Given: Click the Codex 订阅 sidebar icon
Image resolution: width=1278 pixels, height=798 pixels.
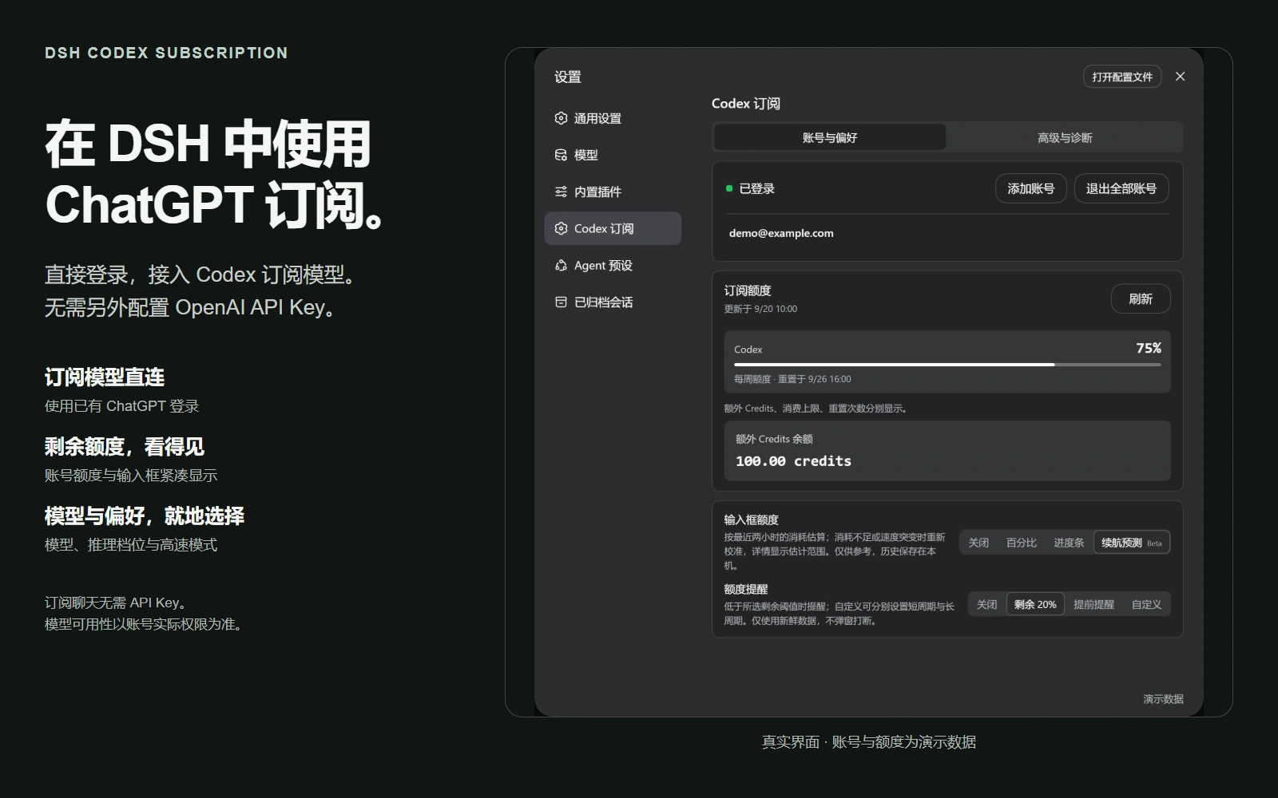Looking at the screenshot, I should (x=561, y=228).
